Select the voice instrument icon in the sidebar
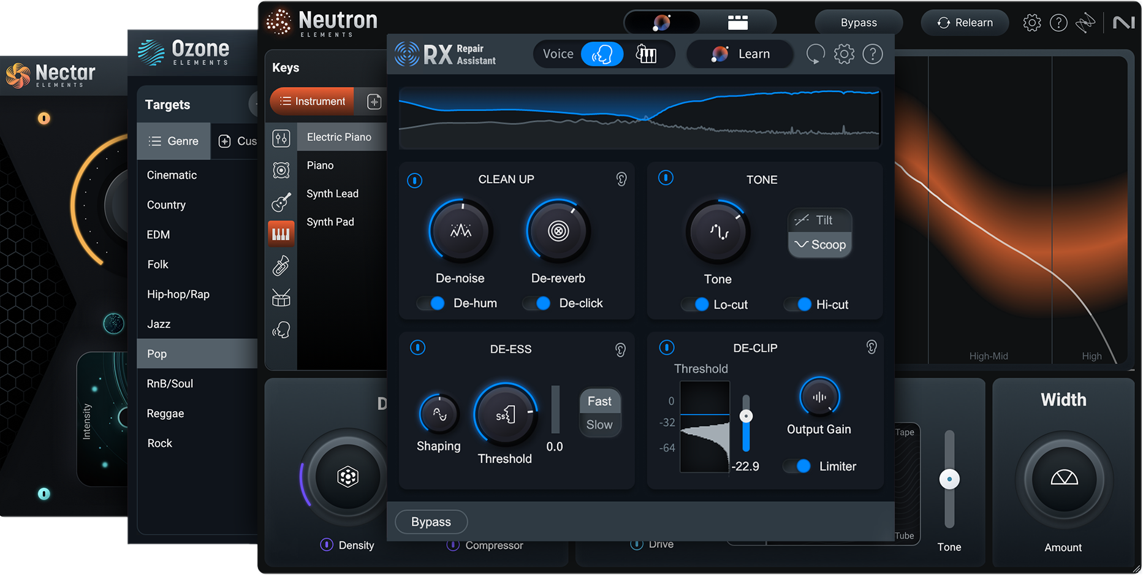 tap(281, 330)
